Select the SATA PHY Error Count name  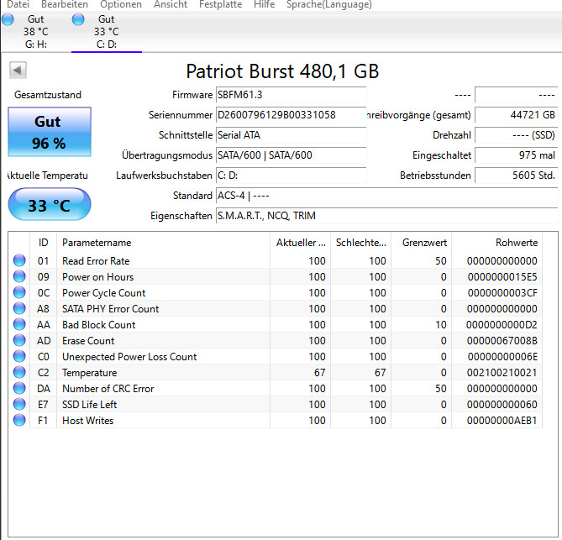pyautogui.click(x=110, y=309)
